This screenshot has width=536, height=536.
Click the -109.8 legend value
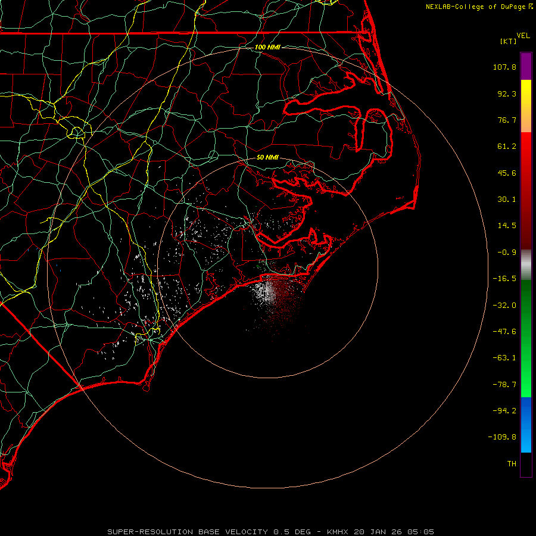(x=502, y=437)
